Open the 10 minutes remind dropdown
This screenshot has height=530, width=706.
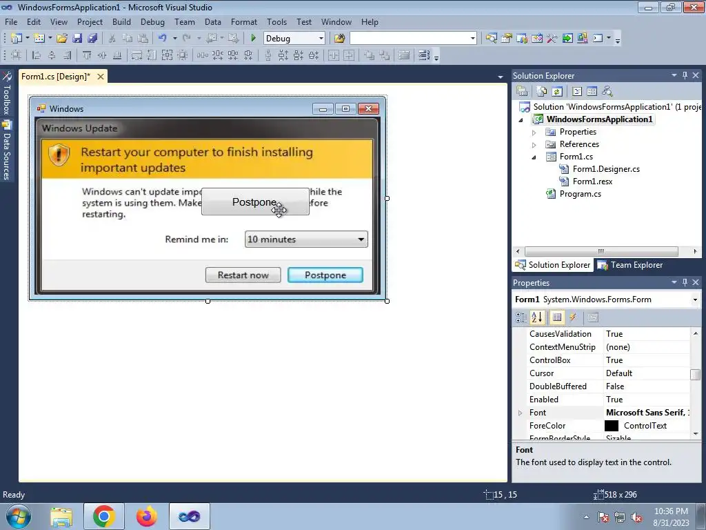361,239
